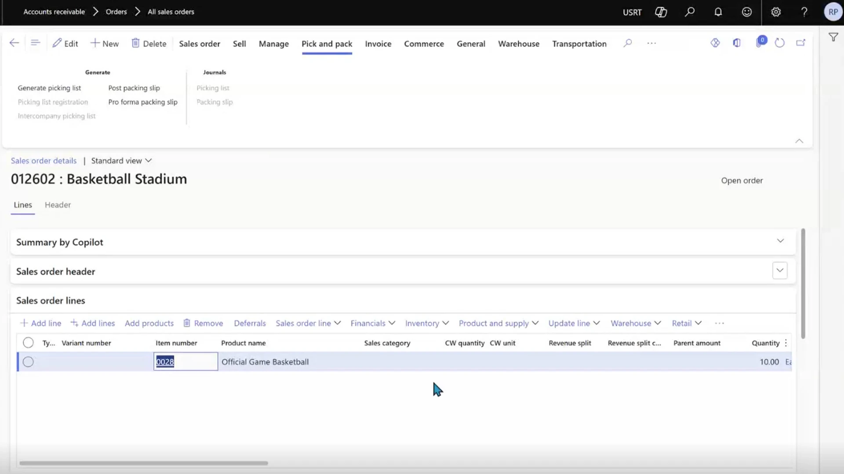Viewport: 844px width, 474px height.
Task: Open global search magnifier
Action: click(690, 12)
